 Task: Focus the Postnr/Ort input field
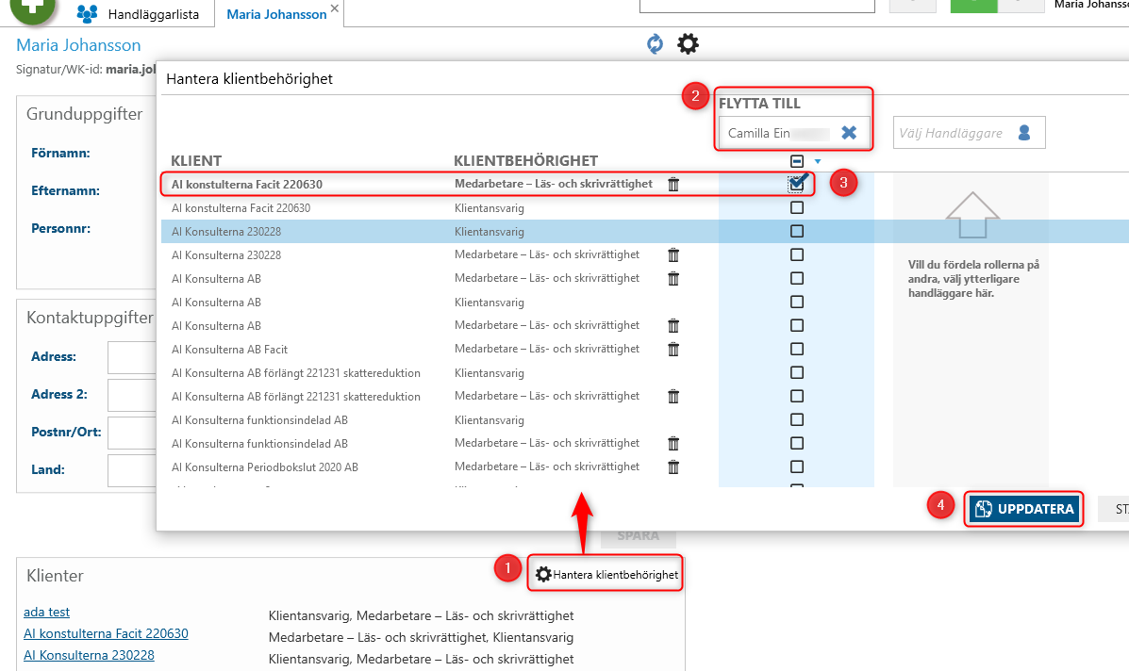[x=132, y=433]
